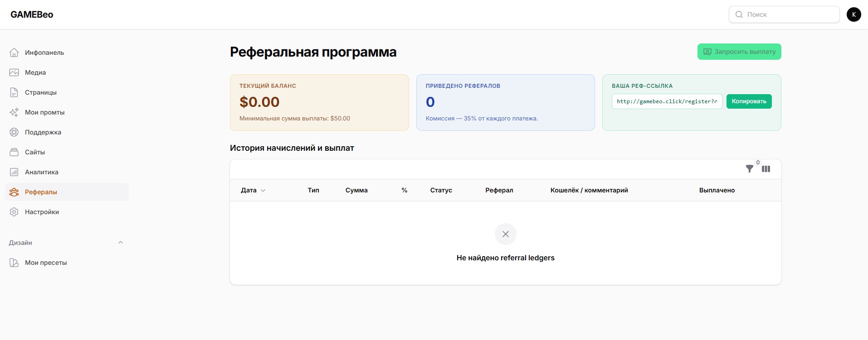Navigate to Сайты
The height and width of the screenshot is (340, 868).
pos(67,152)
